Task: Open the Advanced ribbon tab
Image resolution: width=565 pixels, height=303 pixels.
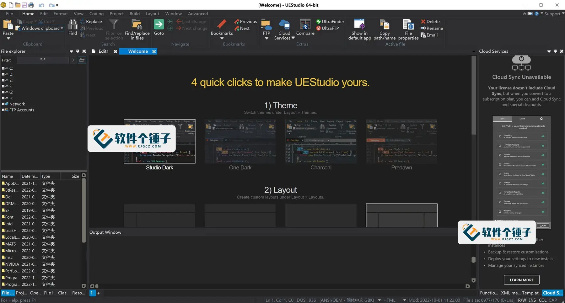Action: (198, 13)
